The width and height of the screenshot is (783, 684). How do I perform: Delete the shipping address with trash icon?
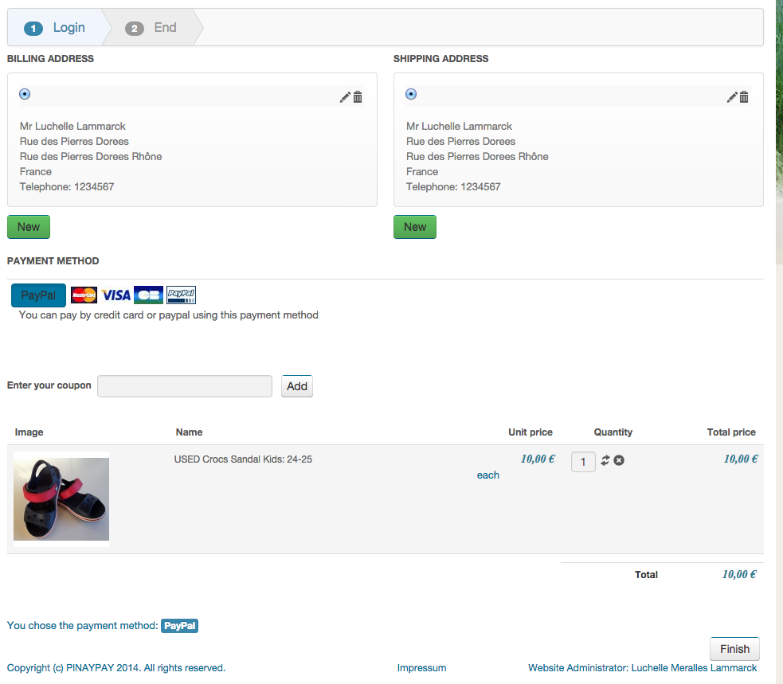[x=744, y=97]
